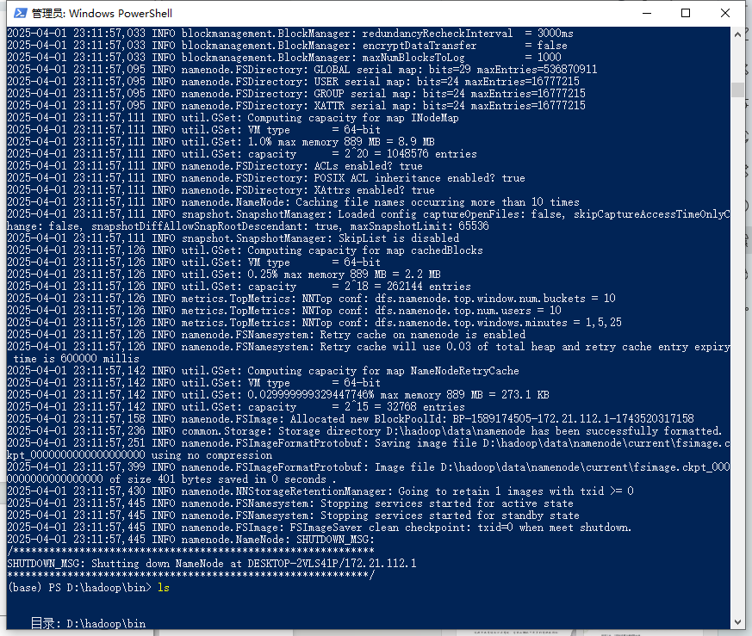Click '1.0% max memory 889 MB' line
Viewport: 752px width, 636px height.
click(221, 142)
